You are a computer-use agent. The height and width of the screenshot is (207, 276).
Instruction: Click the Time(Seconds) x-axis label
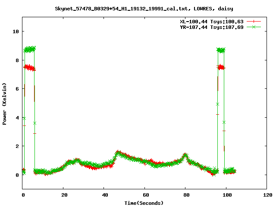pyautogui.click(x=144, y=203)
